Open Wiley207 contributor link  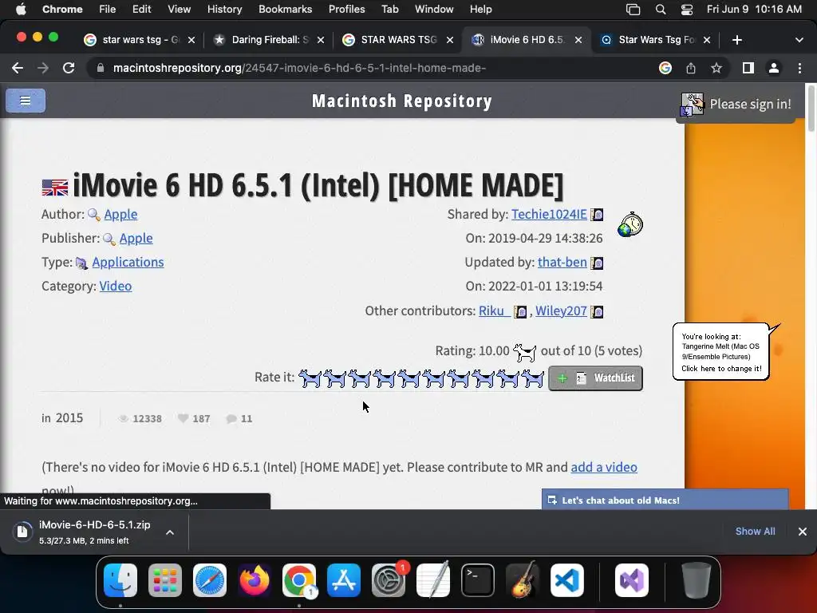(x=561, y=311)
